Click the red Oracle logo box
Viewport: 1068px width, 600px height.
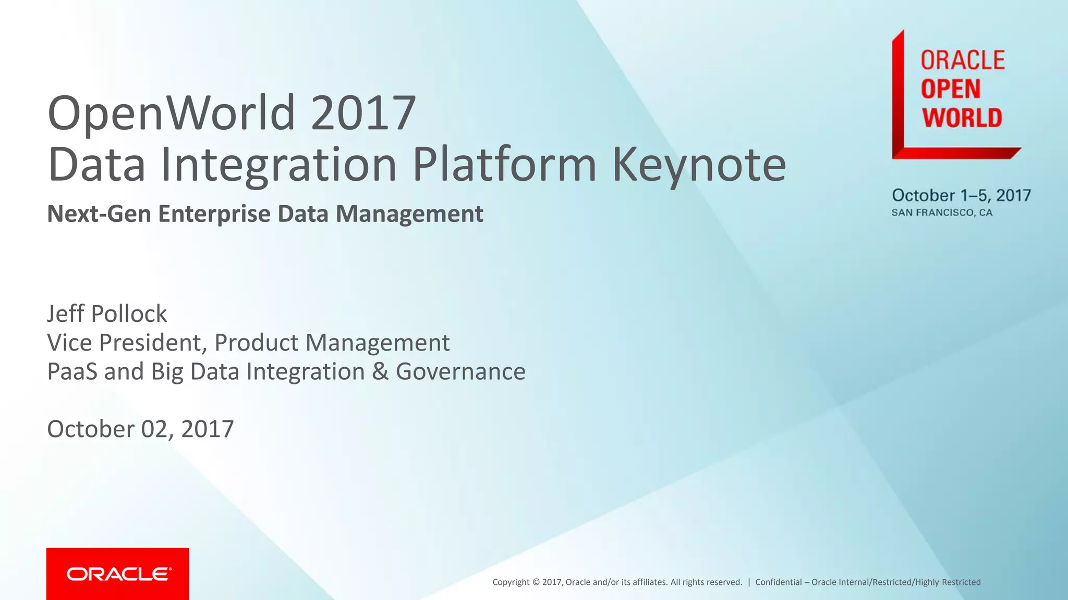coord(117,573)
